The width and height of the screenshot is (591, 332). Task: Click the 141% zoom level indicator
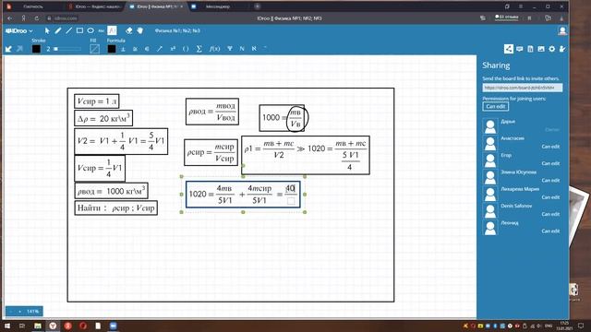tap(33, 312)
